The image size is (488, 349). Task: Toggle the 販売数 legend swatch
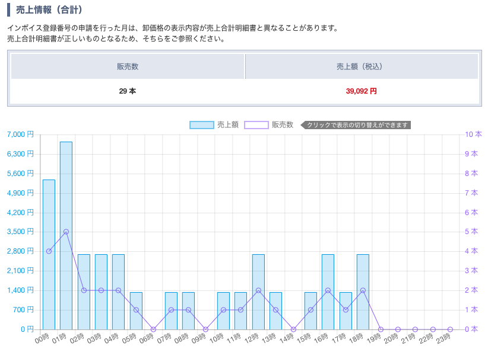click(256, 125)
